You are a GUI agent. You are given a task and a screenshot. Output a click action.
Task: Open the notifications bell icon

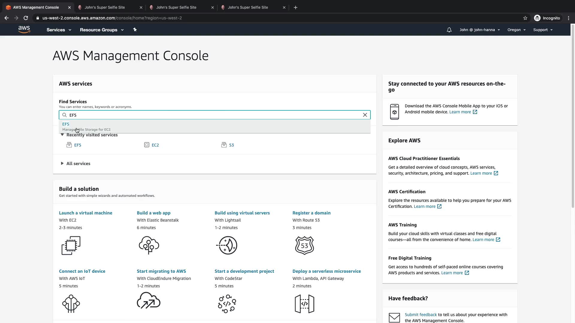[449, 30]
